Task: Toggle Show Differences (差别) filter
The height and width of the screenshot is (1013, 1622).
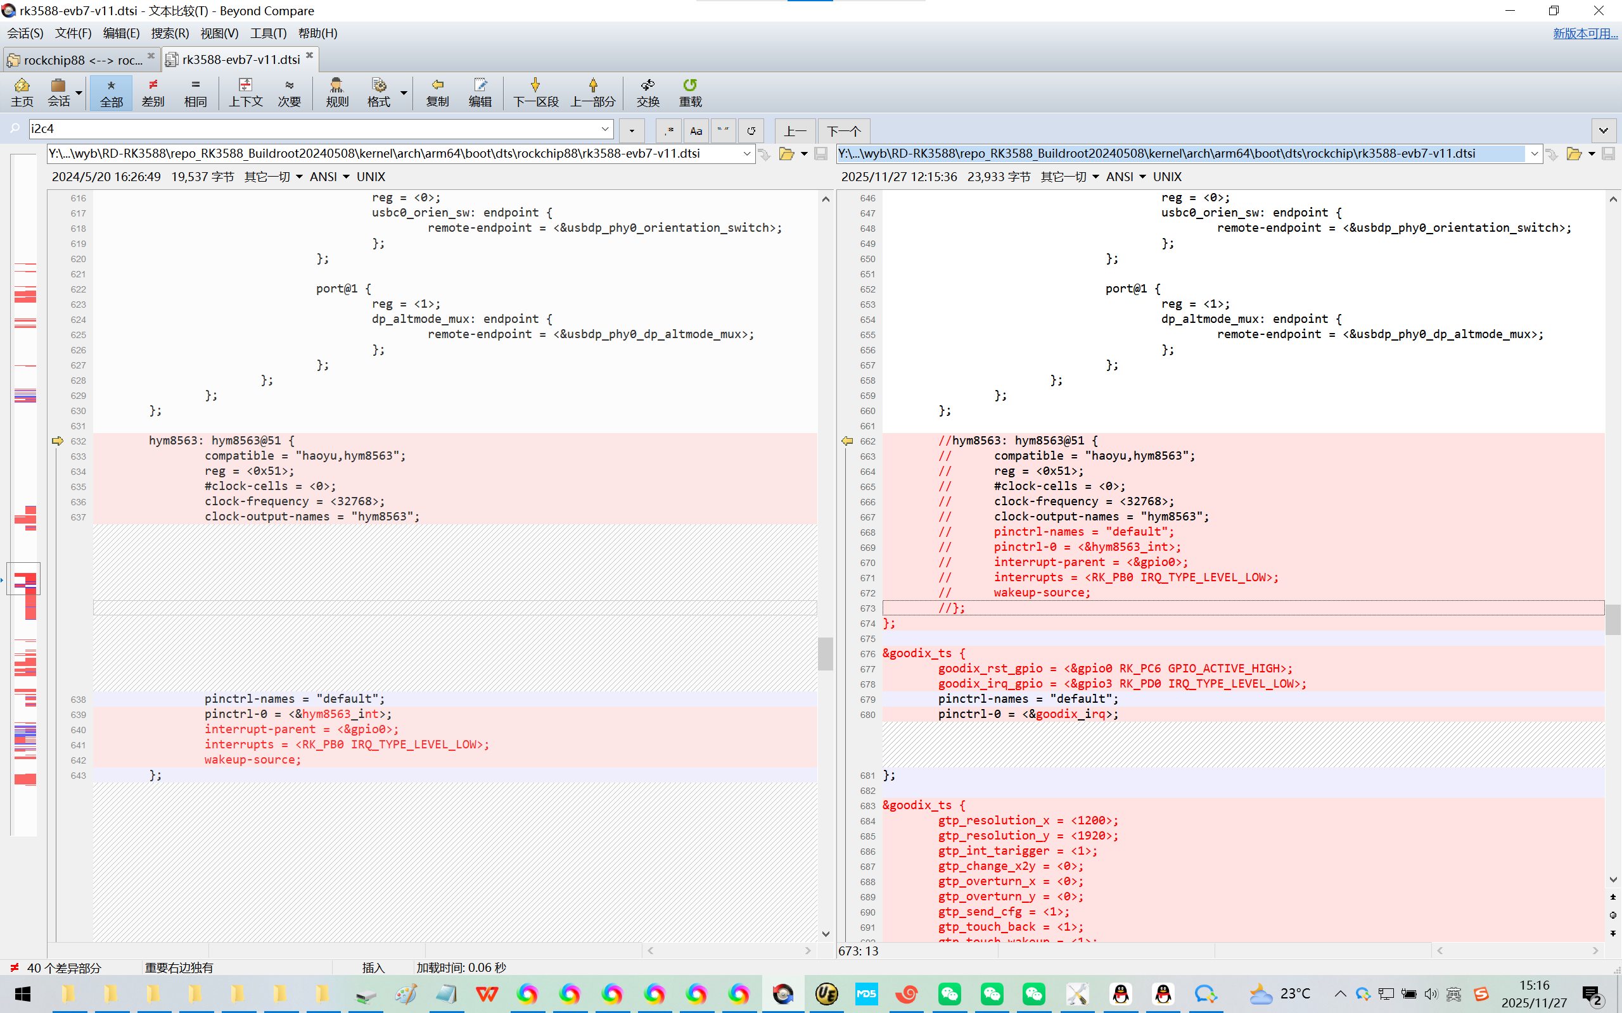Action: tap(153, 92)
